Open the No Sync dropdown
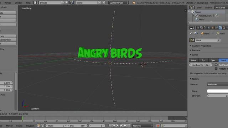Screen dimensions: 228x128 point(142,126)
